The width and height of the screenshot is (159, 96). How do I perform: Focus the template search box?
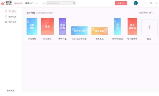pyautogui.click(x=60, y=3)
